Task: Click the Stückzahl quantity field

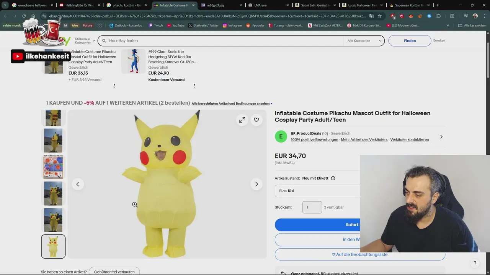Action: pos(312,207)
